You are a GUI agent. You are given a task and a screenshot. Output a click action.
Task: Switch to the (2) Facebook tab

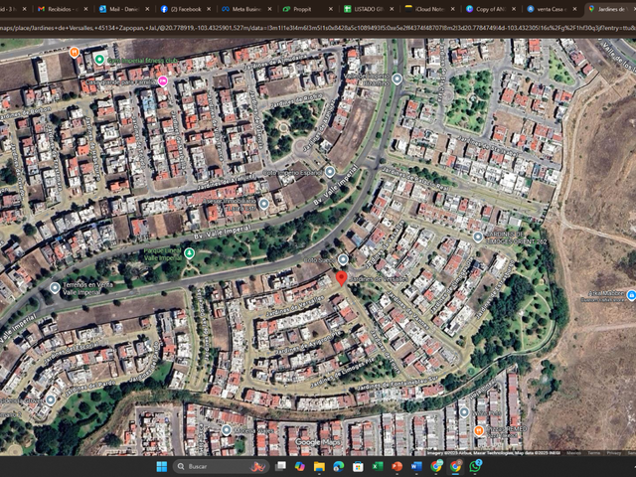point(185,9)
